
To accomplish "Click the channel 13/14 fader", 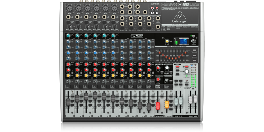I will pos(149,107).
